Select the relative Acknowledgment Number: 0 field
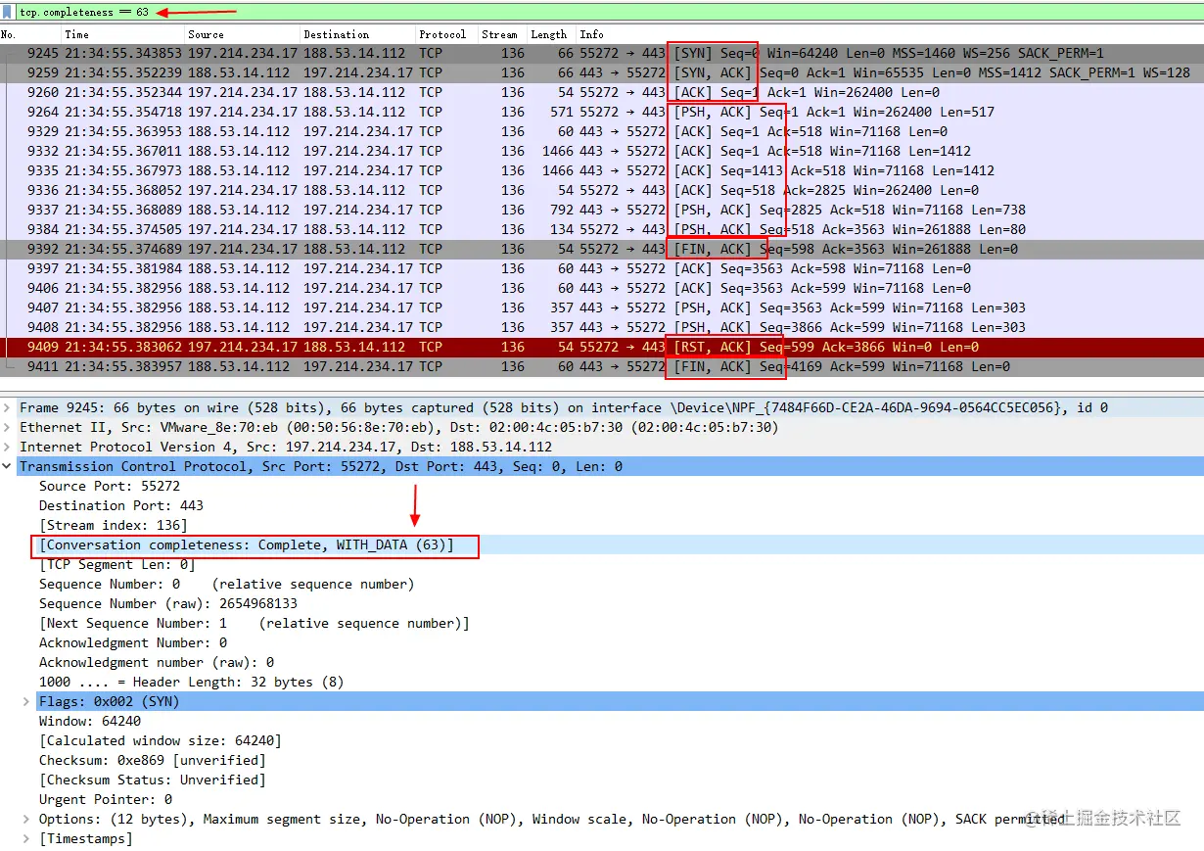 coord(133,642)
